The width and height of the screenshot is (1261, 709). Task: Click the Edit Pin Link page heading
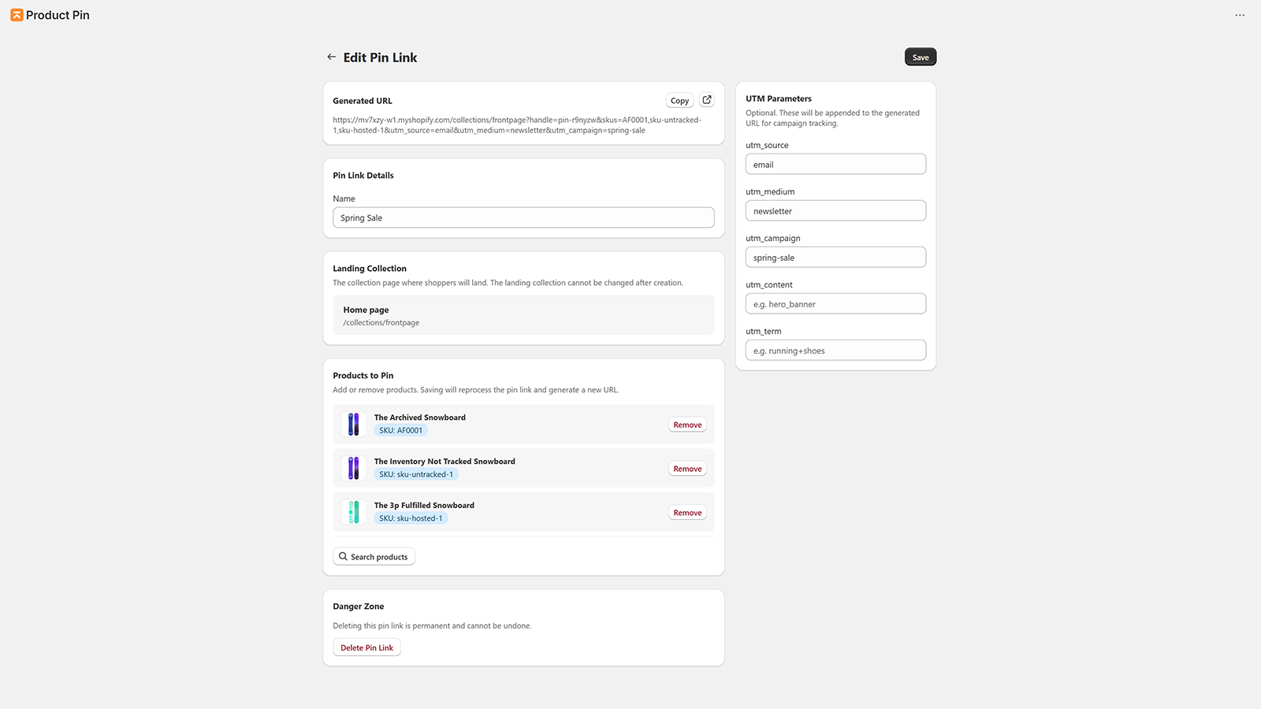[380, 58]
